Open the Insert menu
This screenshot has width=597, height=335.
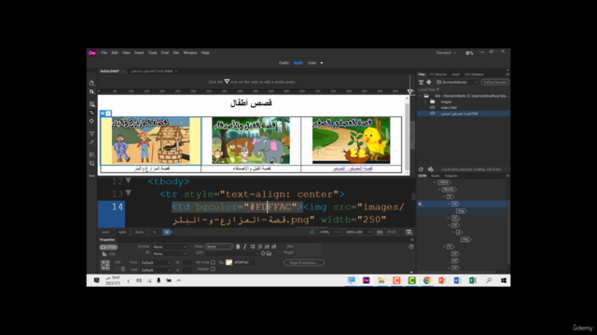click(x=139, y=53)
